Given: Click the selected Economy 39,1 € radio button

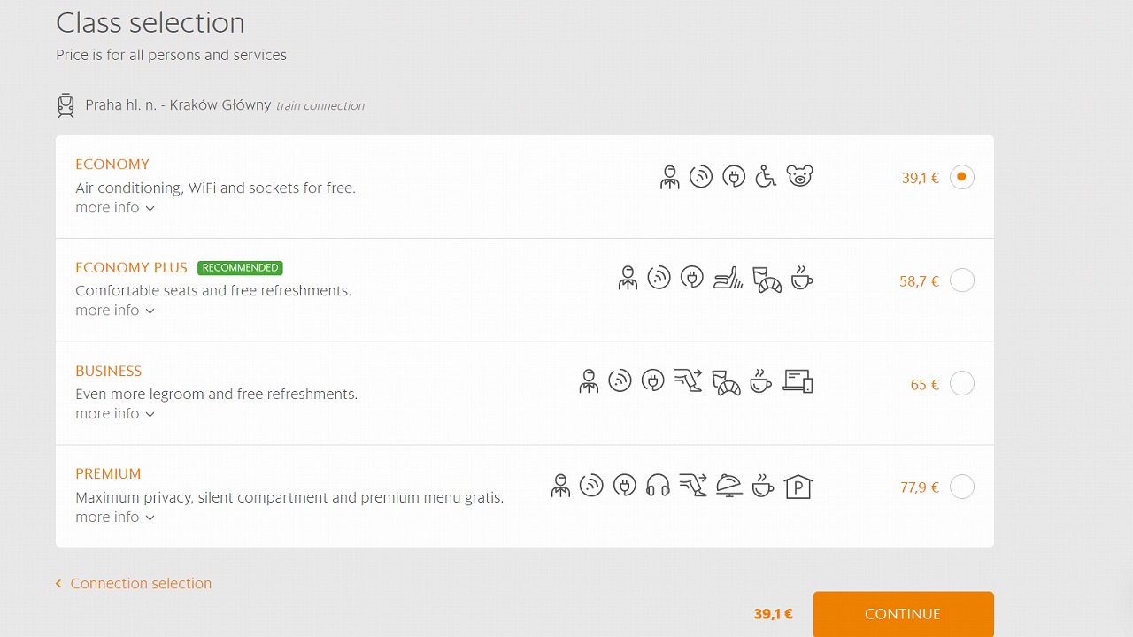Looking at the screenshot, I should tap(962, 177).
